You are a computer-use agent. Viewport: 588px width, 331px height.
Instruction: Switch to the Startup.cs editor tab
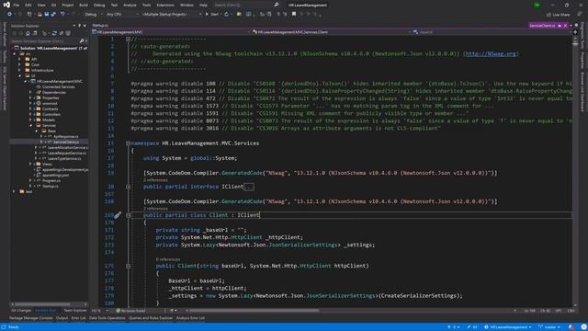point(100,26)
